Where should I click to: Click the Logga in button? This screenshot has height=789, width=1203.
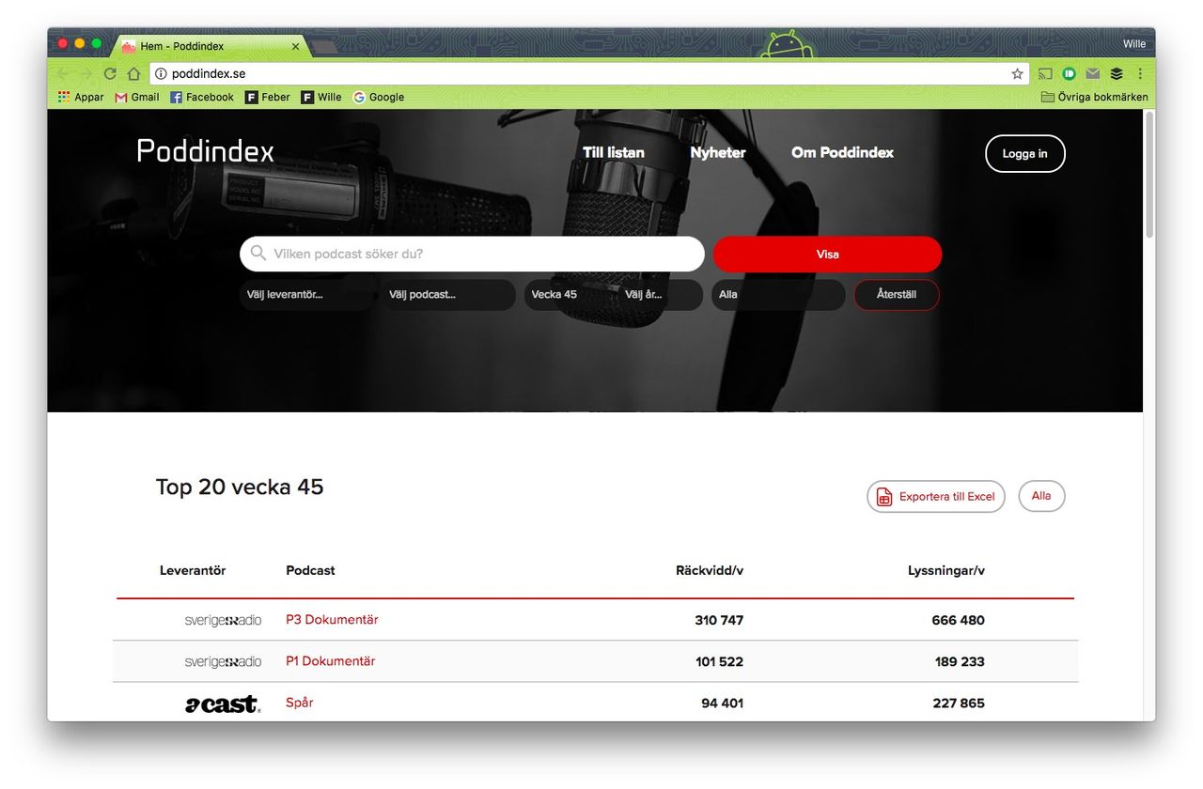pos(1024,154)
